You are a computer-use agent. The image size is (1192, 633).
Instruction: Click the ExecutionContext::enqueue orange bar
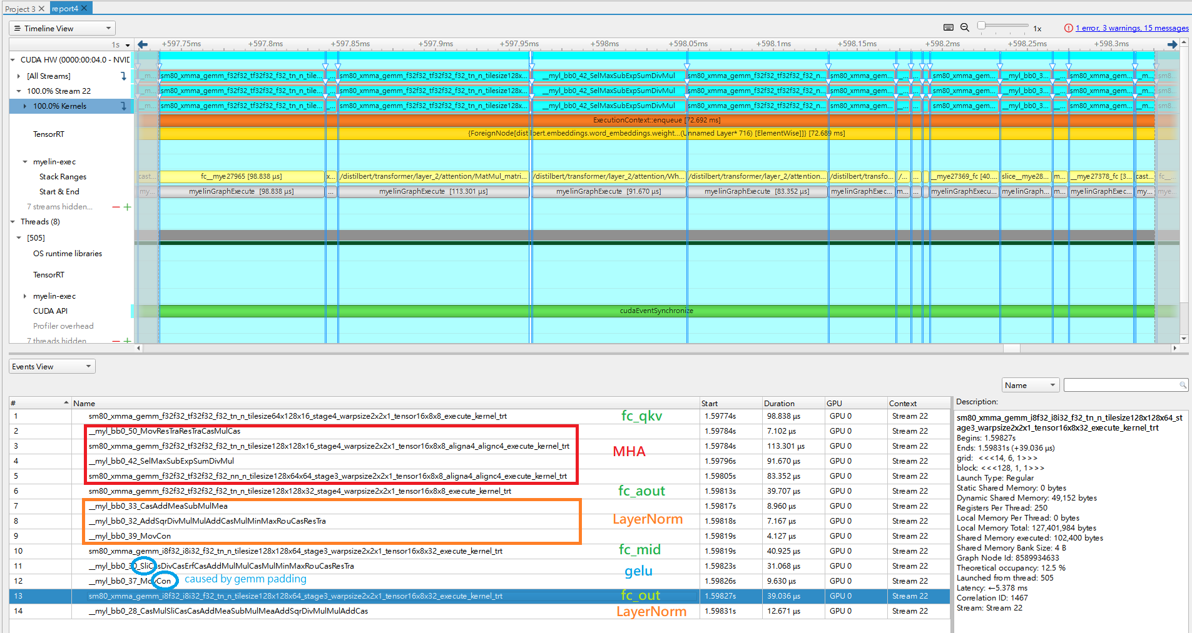pyautogui.click(x=656, y=120)
